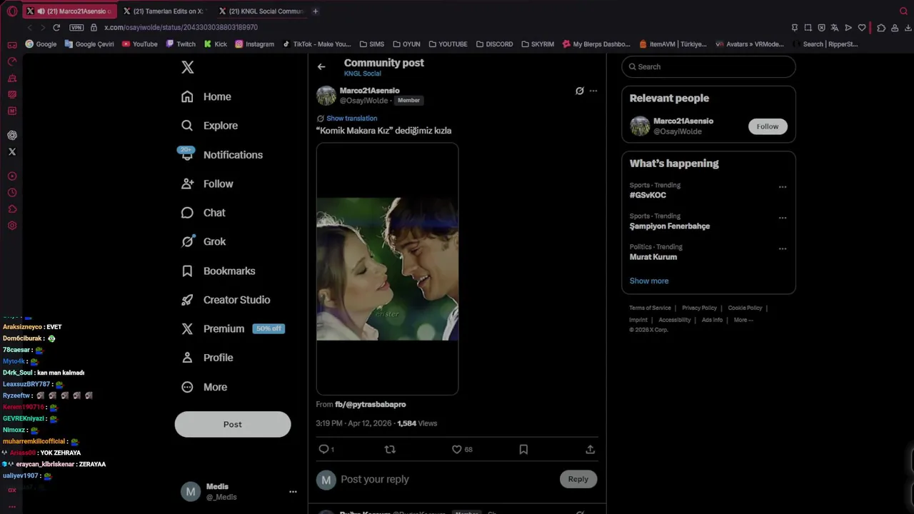Screen dimensions: 914x514
Task: Open X icon in Opera sidebar
Action: pyautogui.click(x=12, y=151)
